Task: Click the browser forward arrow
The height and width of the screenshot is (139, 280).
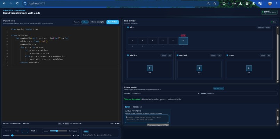Action: [10, 3]
